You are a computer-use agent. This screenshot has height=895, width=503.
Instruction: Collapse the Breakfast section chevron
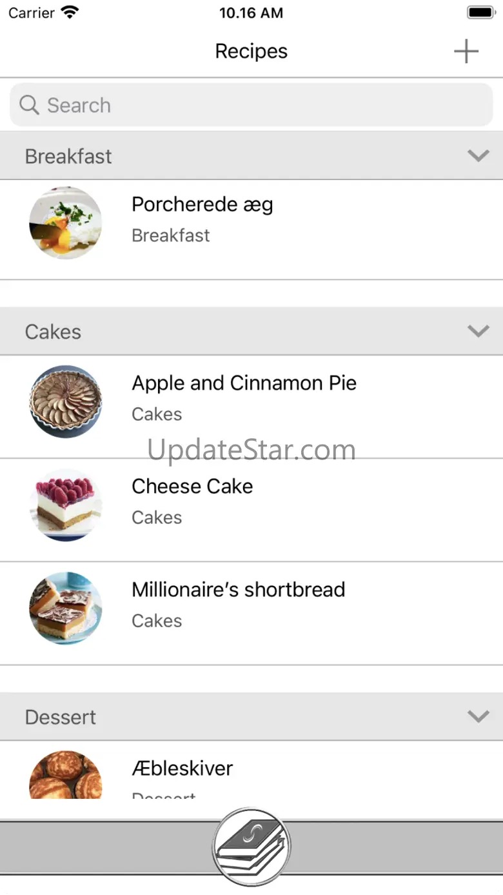[478, 156]
